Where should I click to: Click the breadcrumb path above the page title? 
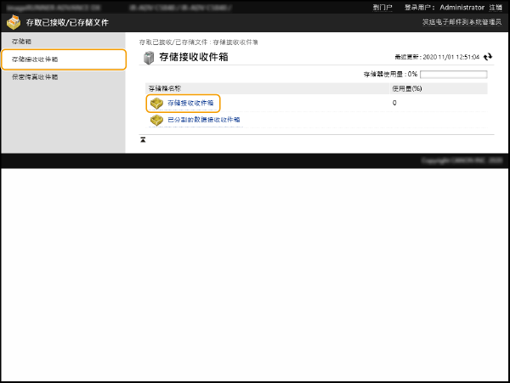pos(199,42)
